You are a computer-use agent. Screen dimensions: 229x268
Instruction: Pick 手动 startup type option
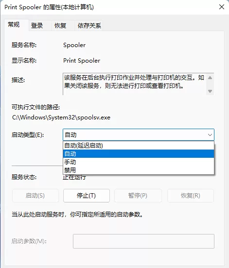(139, 162)
